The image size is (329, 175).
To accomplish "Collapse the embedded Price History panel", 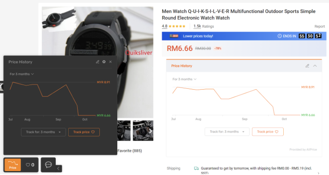I will 315,66.
